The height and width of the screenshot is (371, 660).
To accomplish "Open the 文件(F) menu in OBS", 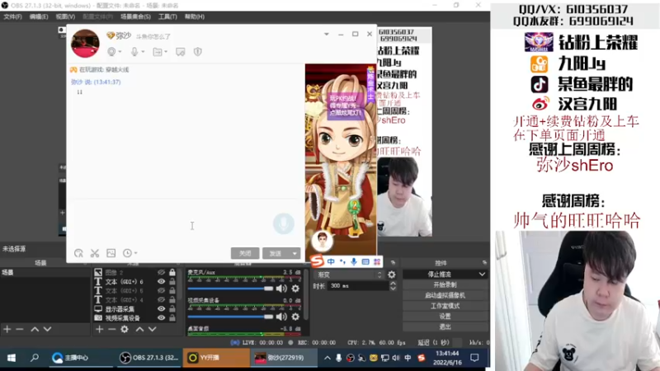I will pos(12,16).
